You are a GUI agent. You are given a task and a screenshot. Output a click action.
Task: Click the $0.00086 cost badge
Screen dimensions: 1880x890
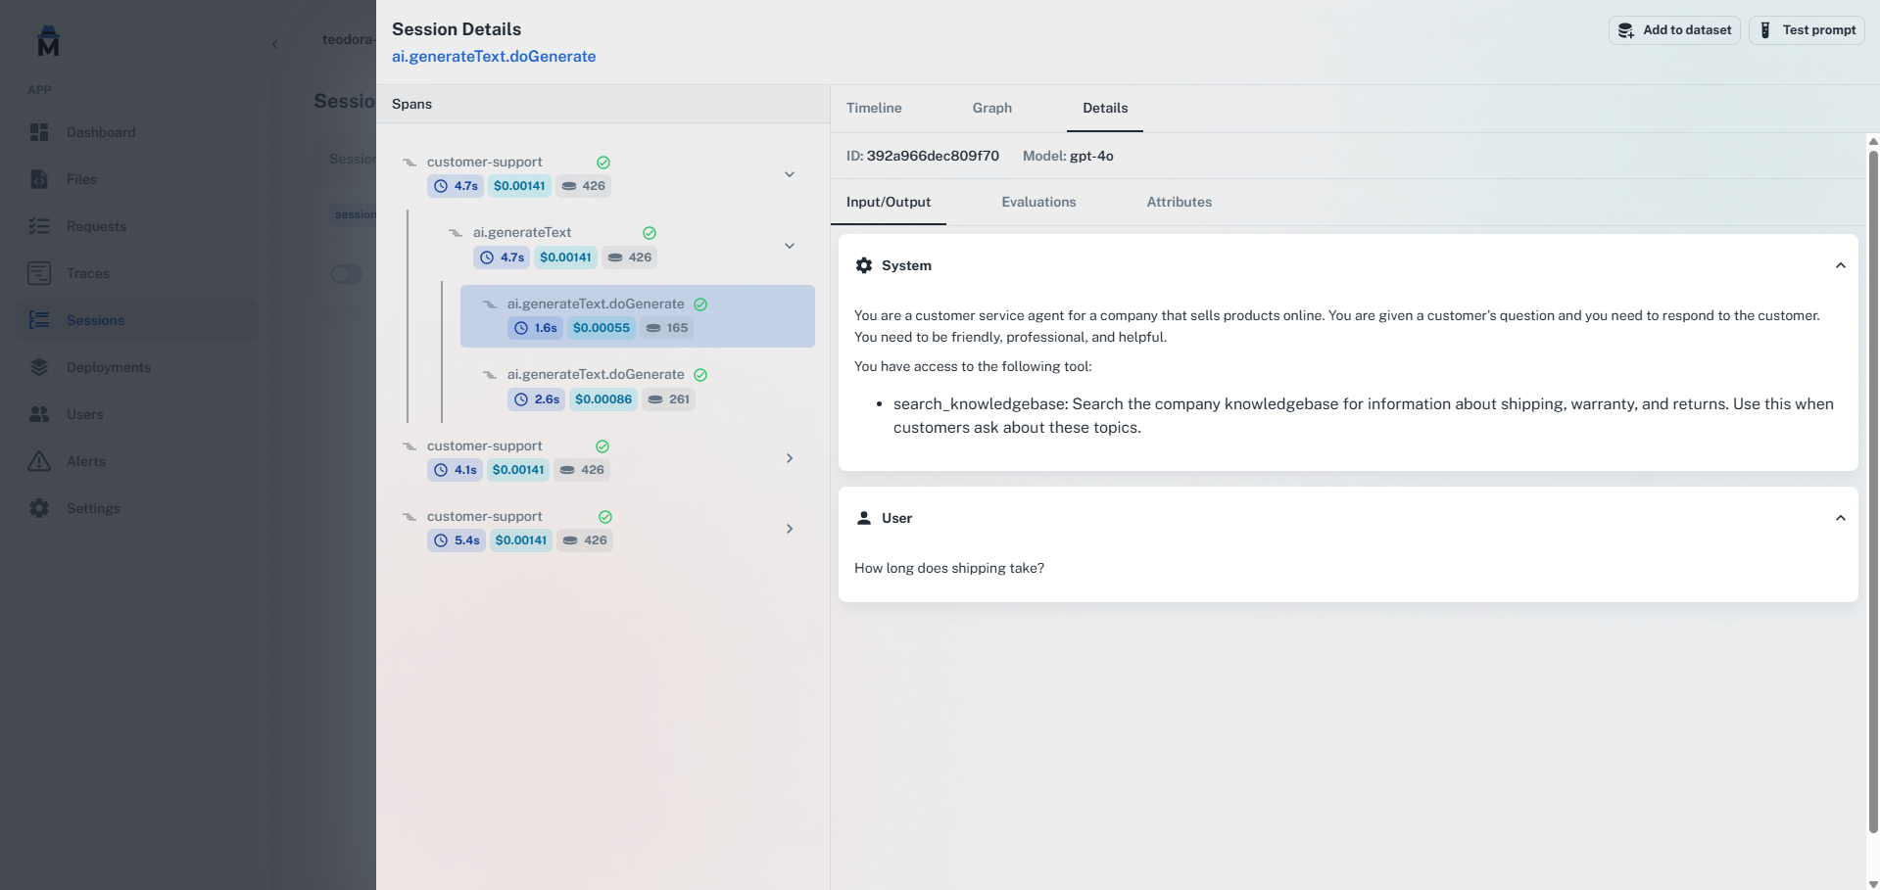pos(603,398)
